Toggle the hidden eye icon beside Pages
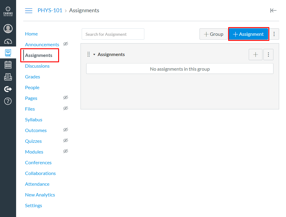Viewport: 286px width, 217px height. (x=66, y=97)
